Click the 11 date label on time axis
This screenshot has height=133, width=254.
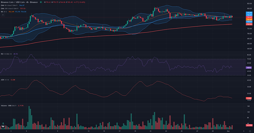[x=73, y=131]
